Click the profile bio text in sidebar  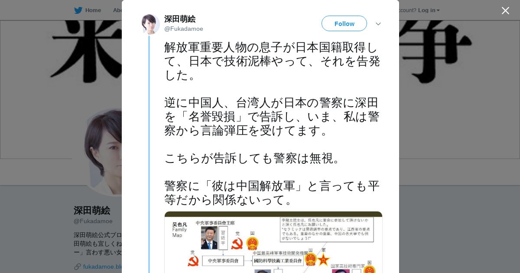[97, 244]
